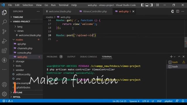
Task: Open the notifications bell icon
Action: point(183,101)
